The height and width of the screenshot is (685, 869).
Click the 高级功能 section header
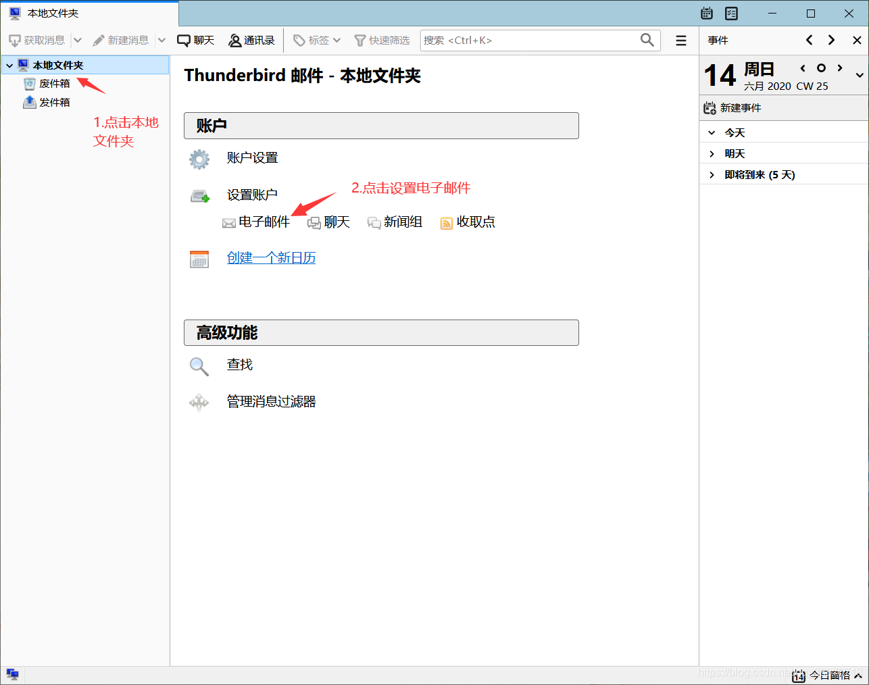tap(381, 333)
